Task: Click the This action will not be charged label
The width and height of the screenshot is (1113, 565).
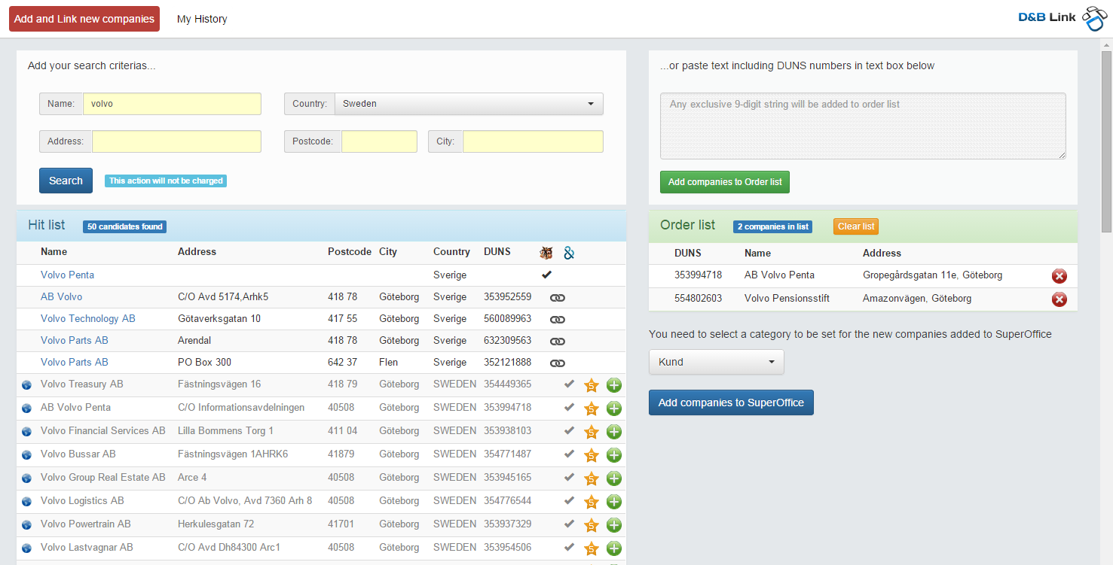Action: pos(166,181)
